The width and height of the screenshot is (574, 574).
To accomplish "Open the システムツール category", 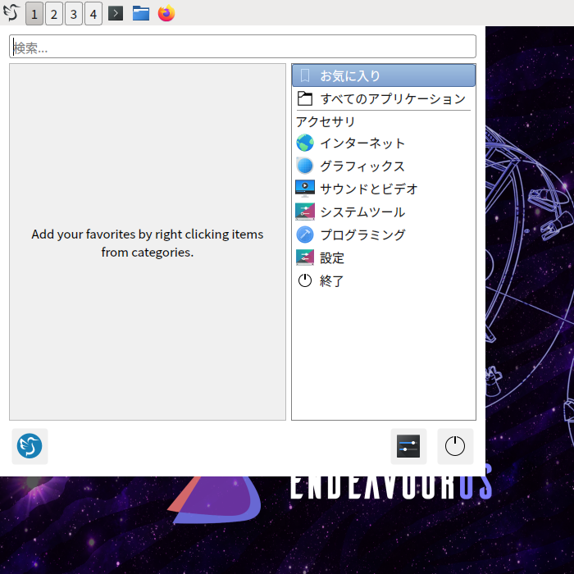I will tap(384, 212).
